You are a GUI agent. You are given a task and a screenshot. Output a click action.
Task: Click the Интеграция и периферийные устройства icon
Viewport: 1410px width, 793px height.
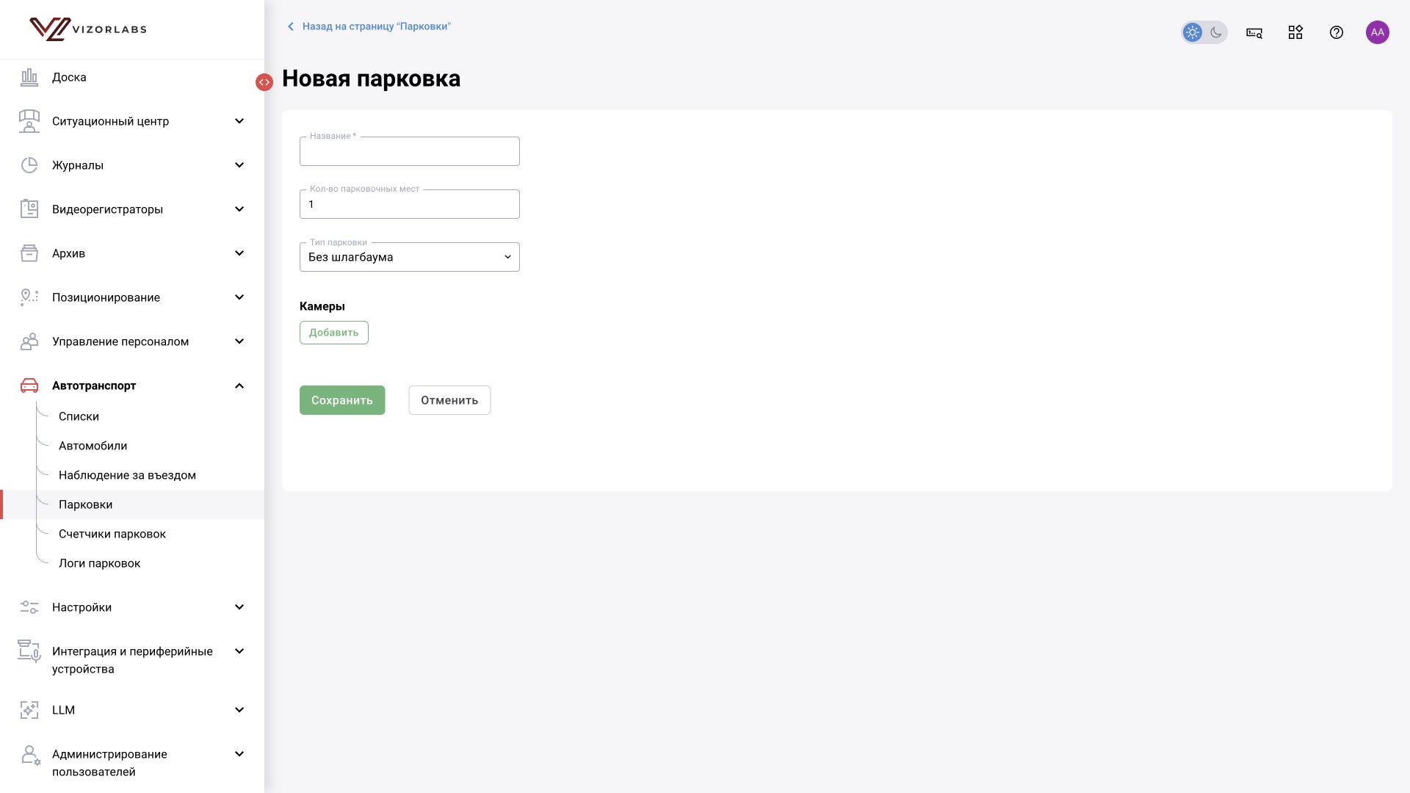[x=29, y=651]
